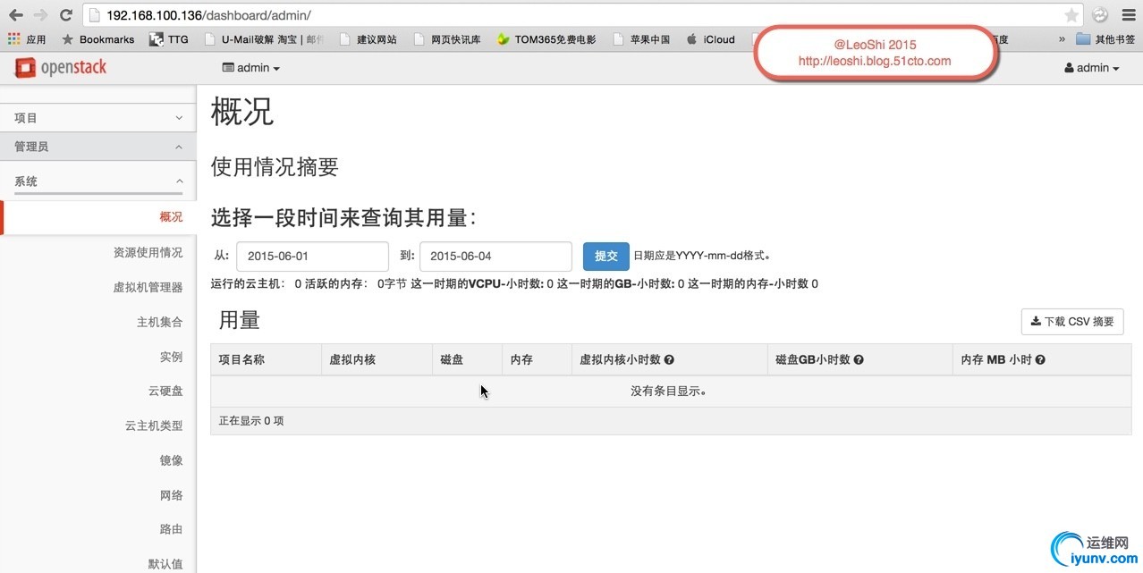
Task: Open 网络 in the sidebar
Action: pyautogui.click(x=171, y=495)
